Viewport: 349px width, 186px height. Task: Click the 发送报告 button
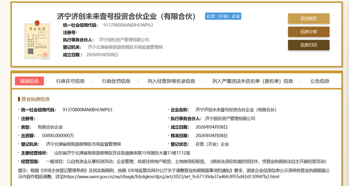309,18
